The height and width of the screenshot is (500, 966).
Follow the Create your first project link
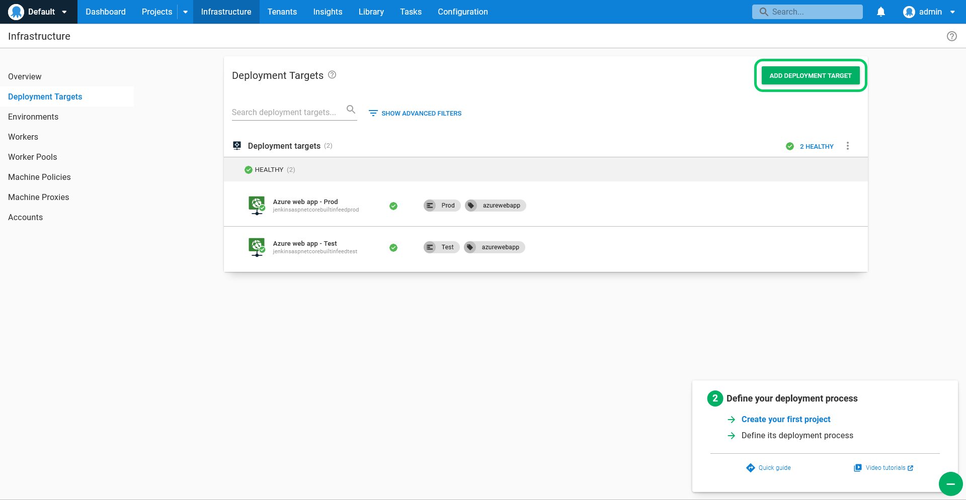coord(786,419)
